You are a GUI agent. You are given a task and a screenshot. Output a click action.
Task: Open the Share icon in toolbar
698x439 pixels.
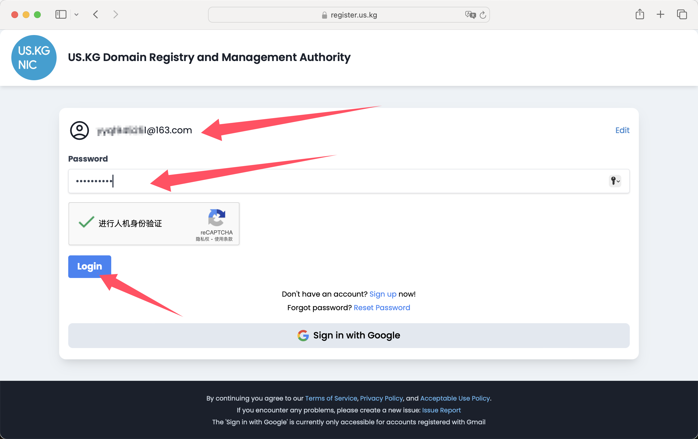pos(639,14)
